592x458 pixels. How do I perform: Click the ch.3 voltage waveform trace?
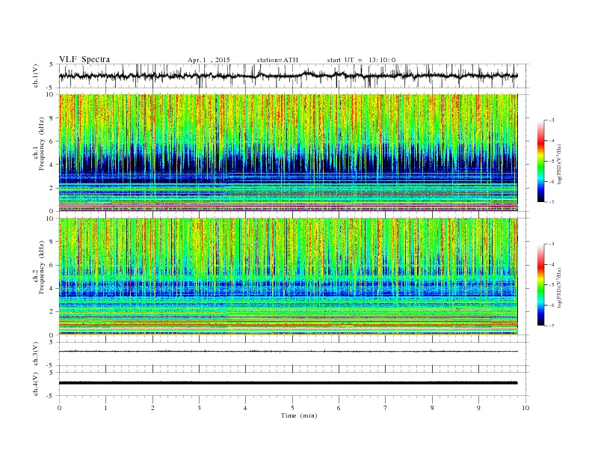[x=289, y=352]
